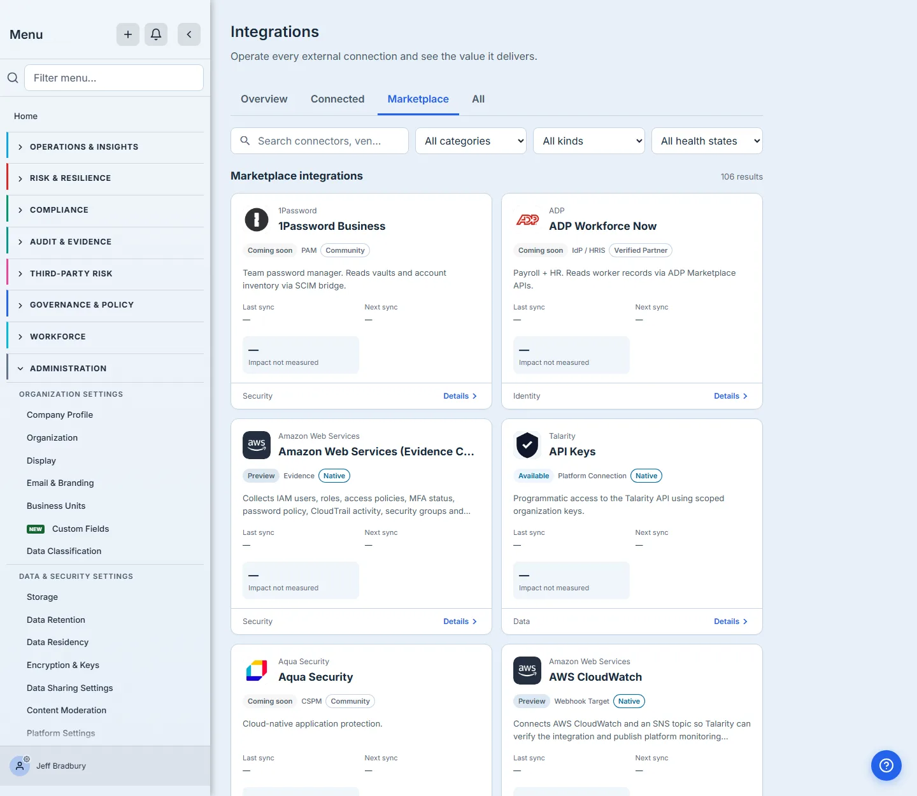The width and height of the screenshot is (917, 796).
Task: Expand RISK & RESILIENCE section
Action: pyautogui.click(x=105, y=178)
